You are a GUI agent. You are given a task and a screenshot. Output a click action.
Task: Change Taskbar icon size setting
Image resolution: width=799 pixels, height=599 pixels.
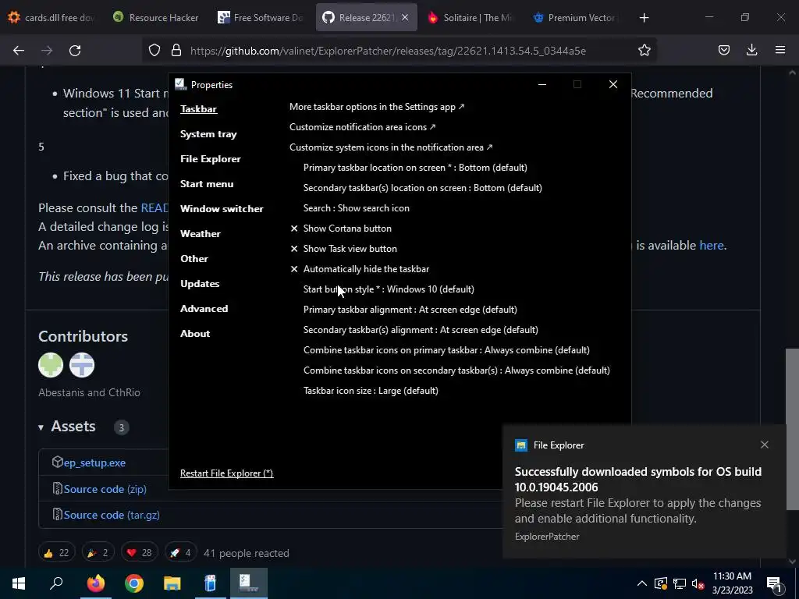pyautogui.click(x=371, y=391)
